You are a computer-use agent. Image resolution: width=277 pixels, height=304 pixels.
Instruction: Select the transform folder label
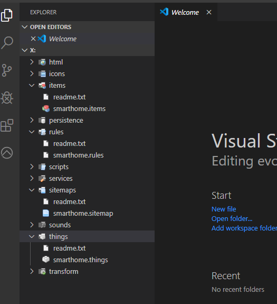tap(64, 272)
